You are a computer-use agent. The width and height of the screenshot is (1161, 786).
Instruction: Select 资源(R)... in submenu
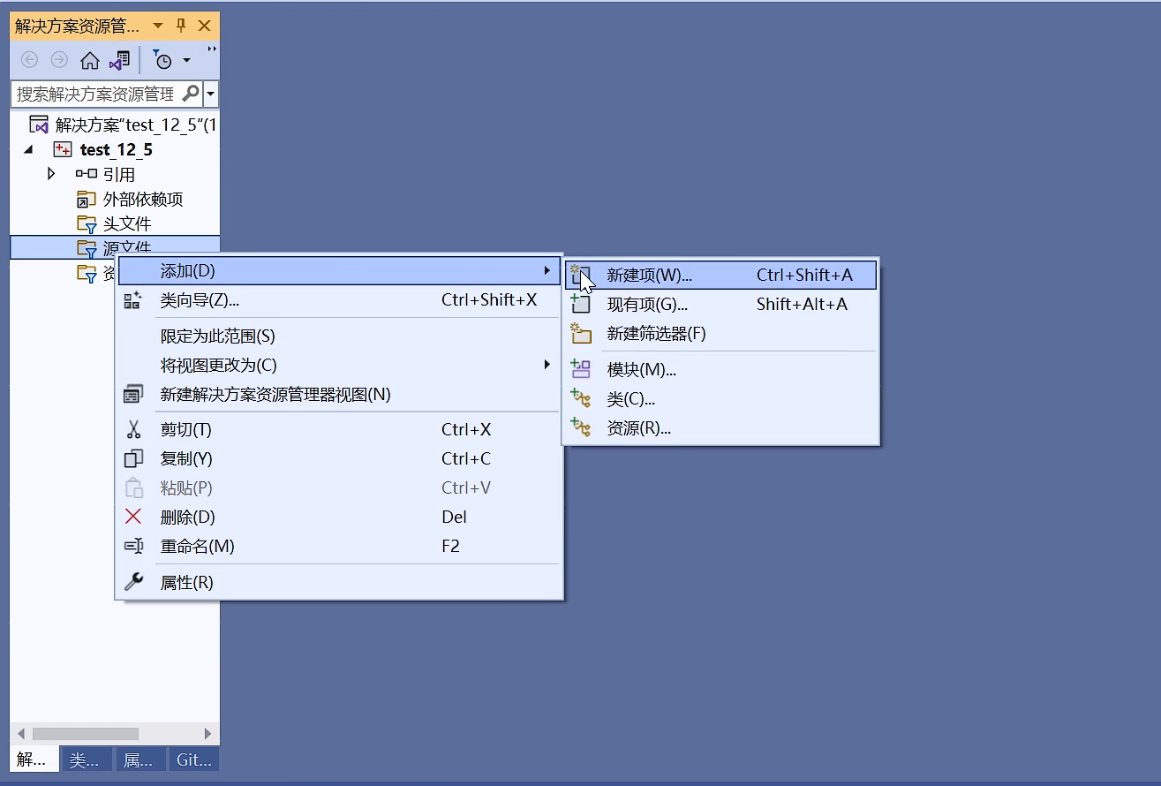coord(720,428)
